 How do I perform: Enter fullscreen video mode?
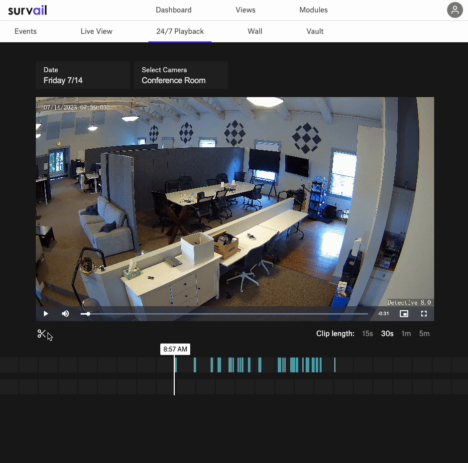(424, 314)
